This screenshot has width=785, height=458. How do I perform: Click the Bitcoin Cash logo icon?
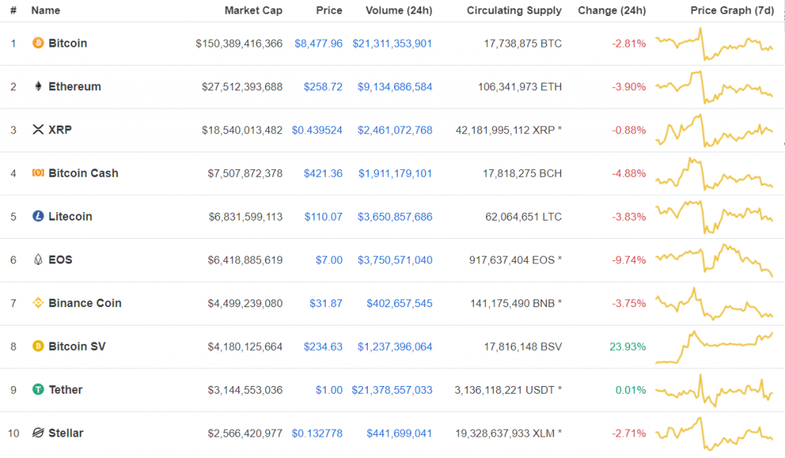click(38, 173)
